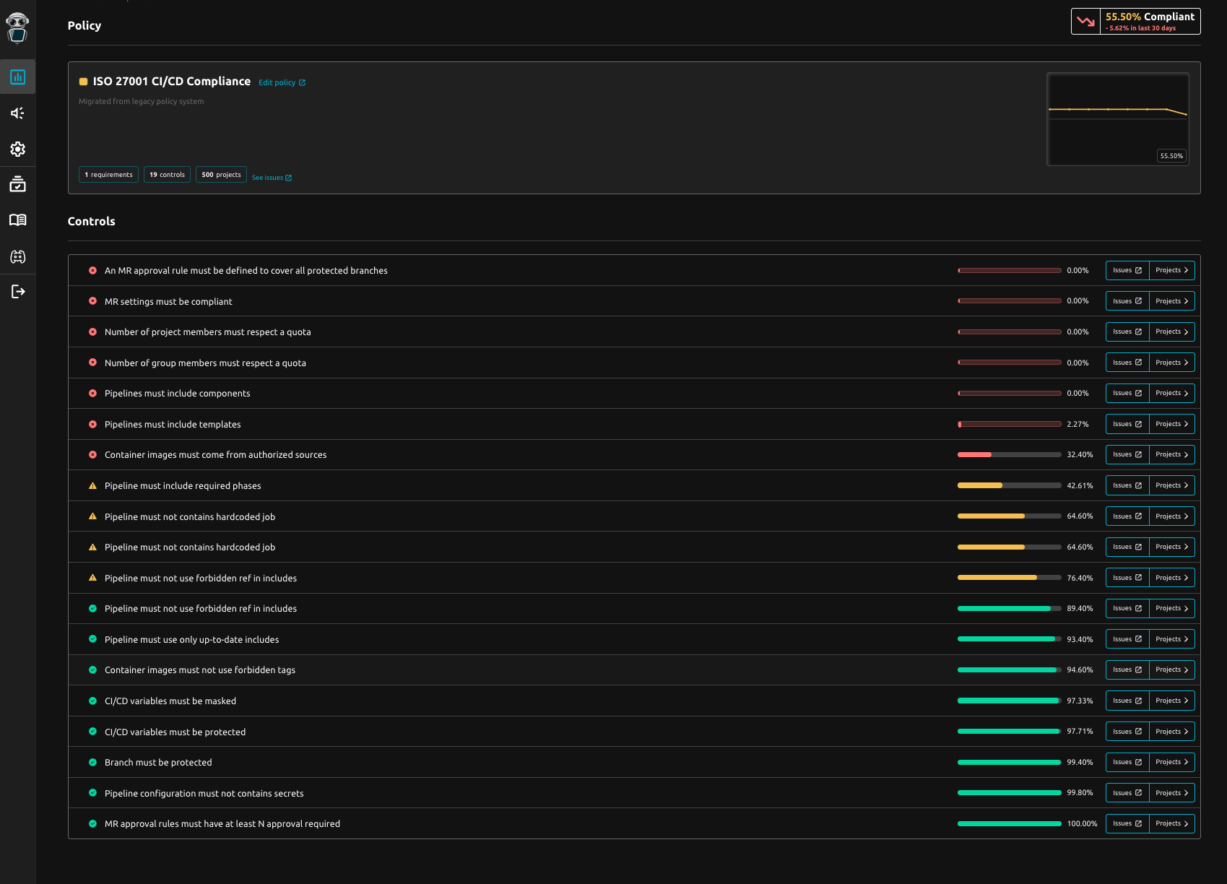This screenshot has width=1227, height=884.
Task: Click the speaker announcements icon in sidebar
Action: coord(17,113)
